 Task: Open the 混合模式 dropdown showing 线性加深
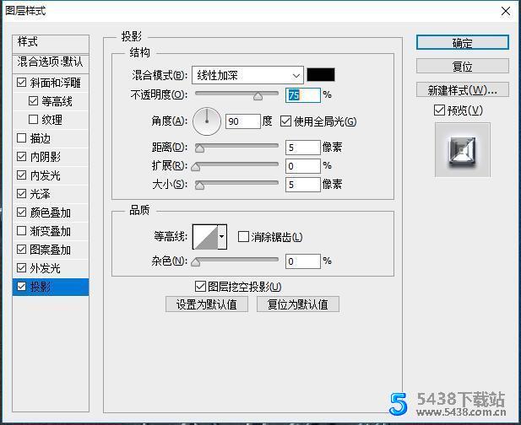[247, 75]
